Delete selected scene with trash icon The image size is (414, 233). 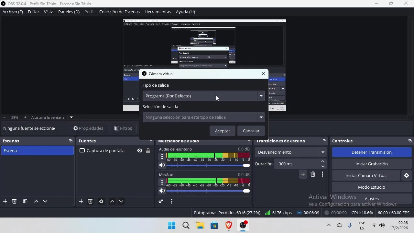pos(14,201)
